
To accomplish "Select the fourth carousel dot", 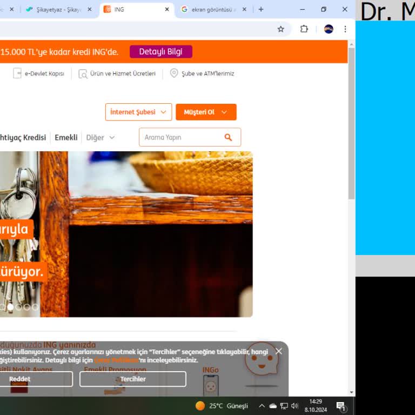I will tap(26, 307).
